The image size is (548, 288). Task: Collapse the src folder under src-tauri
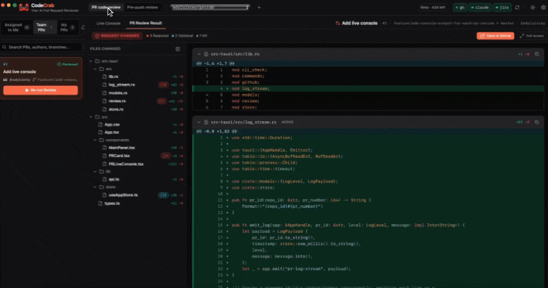tap(95, 69)
